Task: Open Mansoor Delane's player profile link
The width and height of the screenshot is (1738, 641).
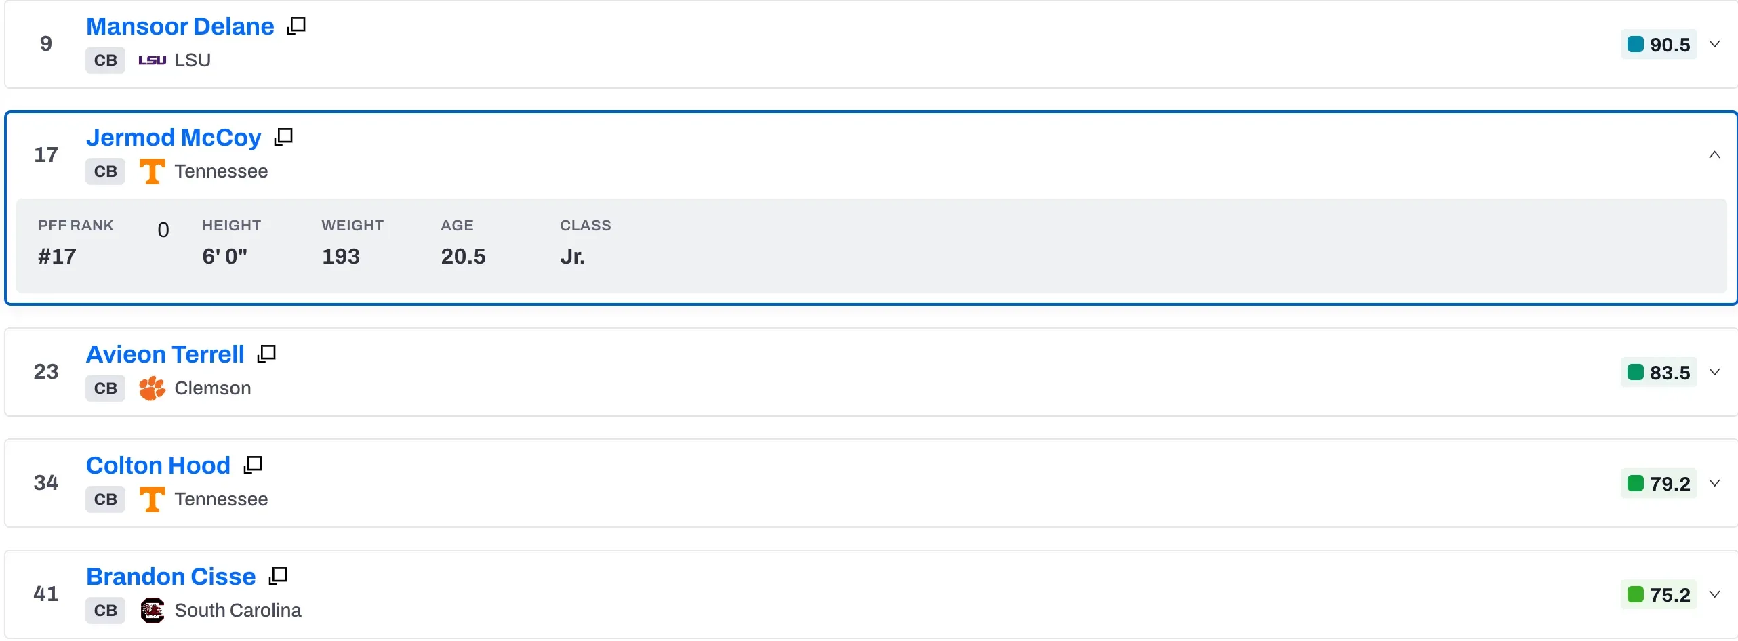Action: 180,26
